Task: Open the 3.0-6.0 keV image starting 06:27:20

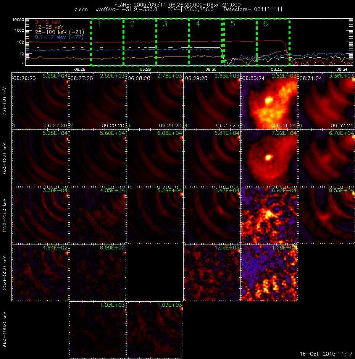Action: [x=97, y=101]
